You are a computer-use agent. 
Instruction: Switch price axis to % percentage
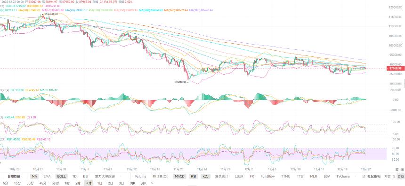click(x=394, y=177)
